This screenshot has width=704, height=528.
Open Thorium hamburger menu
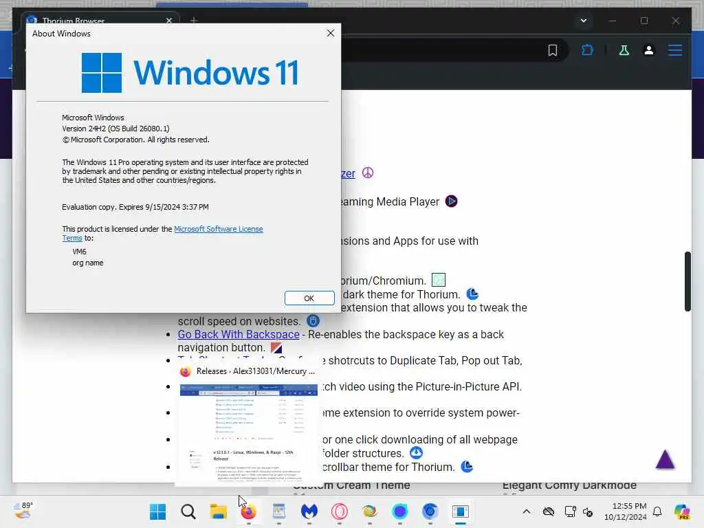point(675,50)
